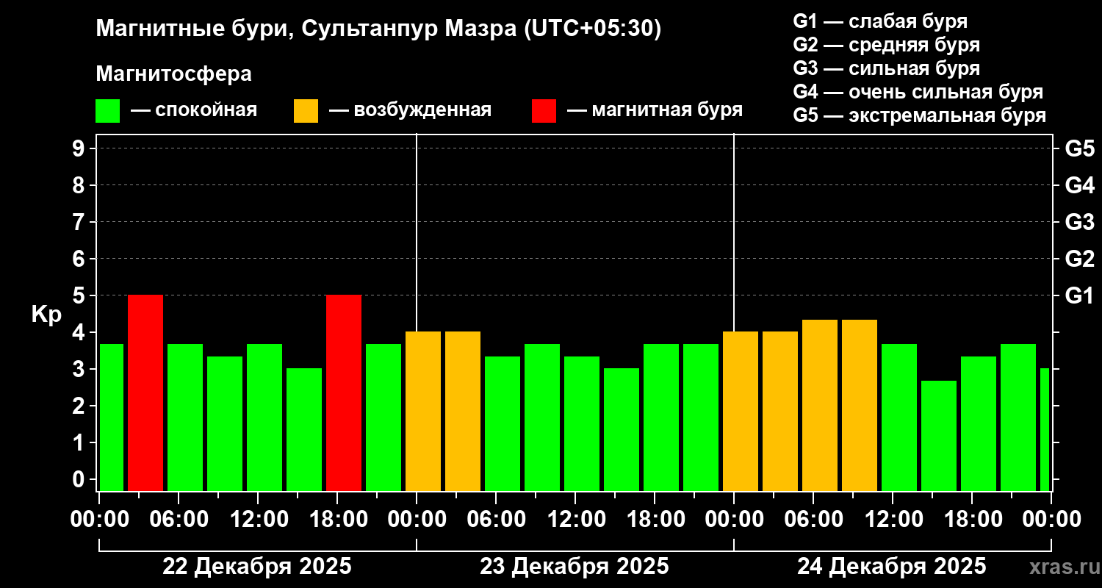Click the yellow 'возбужденная' legend swatch
Screen dimensions: 1102x588
click(306, 111)
